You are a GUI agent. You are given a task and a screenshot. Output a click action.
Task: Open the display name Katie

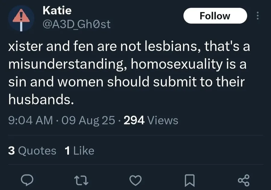tap(57, 10)
